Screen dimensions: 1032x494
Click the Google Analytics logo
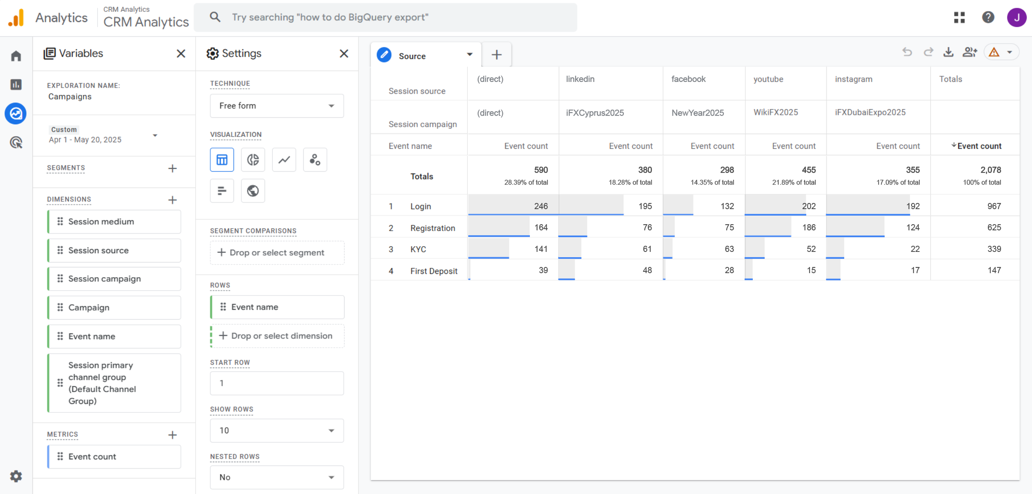(x=16, y=18)
